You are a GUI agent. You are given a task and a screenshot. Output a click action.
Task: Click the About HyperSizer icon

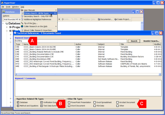22,30
